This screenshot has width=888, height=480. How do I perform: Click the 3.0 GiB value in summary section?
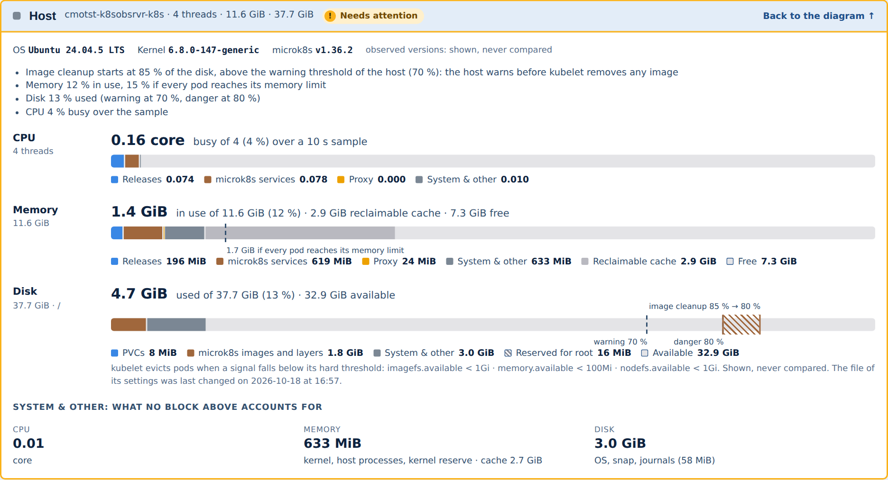[x=620, y=444]
